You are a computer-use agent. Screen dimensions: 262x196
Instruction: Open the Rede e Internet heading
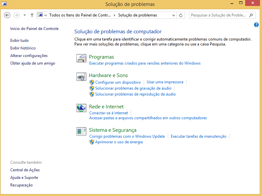pos(106,107)
